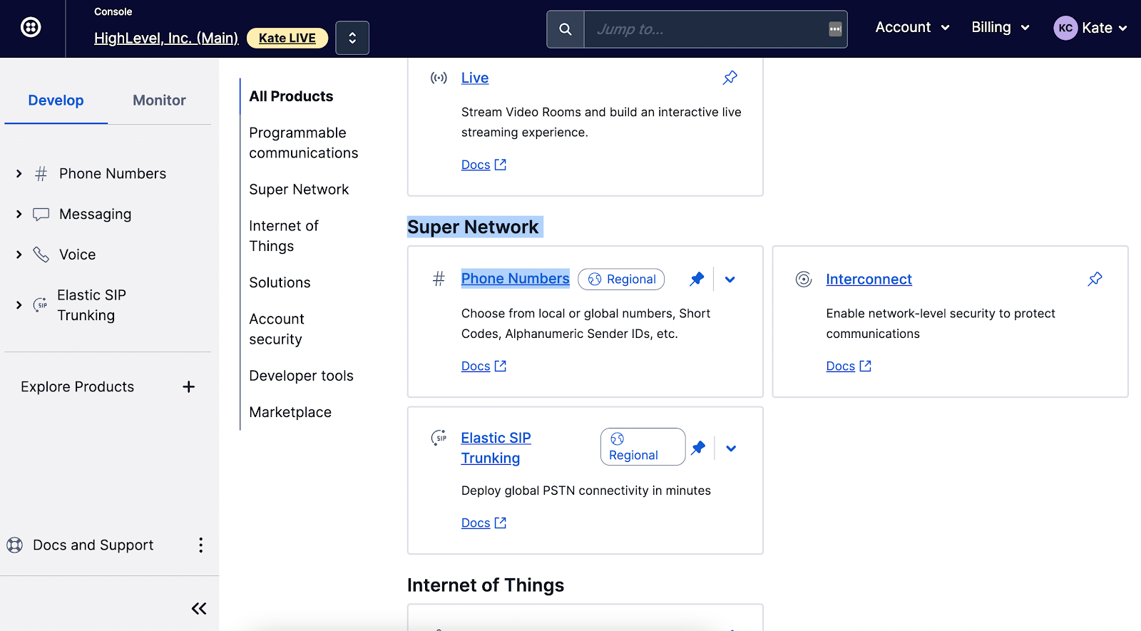
Task: Click the sidebar Messaging chat icon
Action: [41, 214]
